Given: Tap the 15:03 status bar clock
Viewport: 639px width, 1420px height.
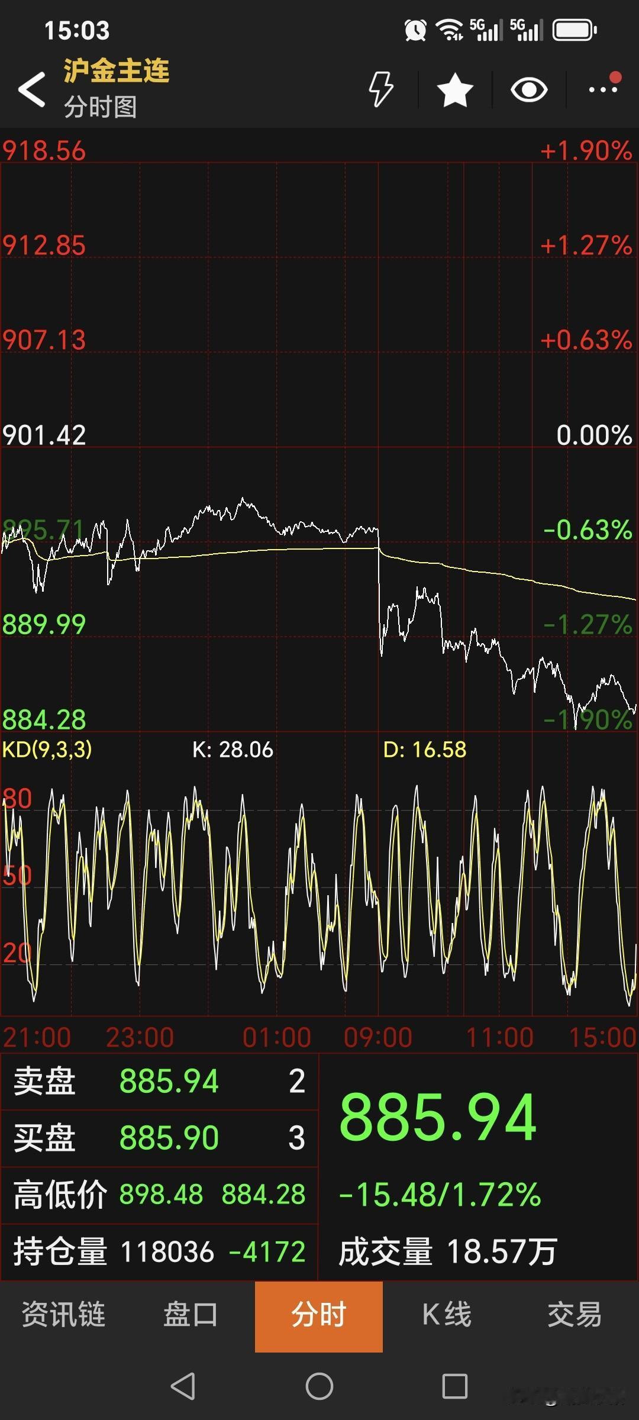Looking at the screenshot, I should point(77,31).
